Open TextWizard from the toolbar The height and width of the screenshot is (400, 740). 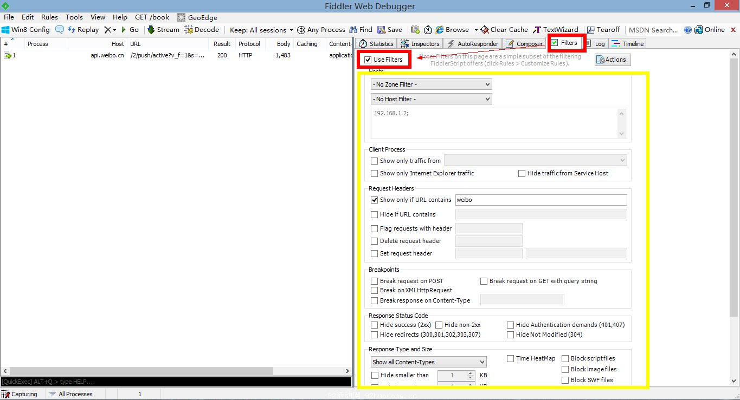(x=537, y=30)
